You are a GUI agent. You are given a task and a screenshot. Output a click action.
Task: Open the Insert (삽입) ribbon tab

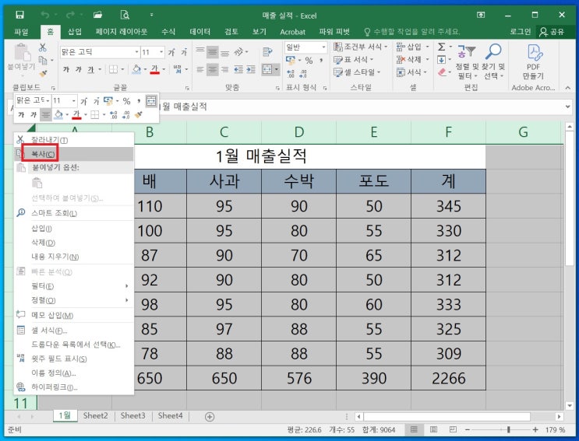tap(75, 32)
